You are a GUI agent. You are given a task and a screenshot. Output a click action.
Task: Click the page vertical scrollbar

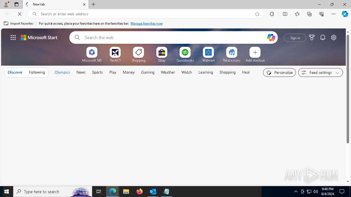point(348,89)
